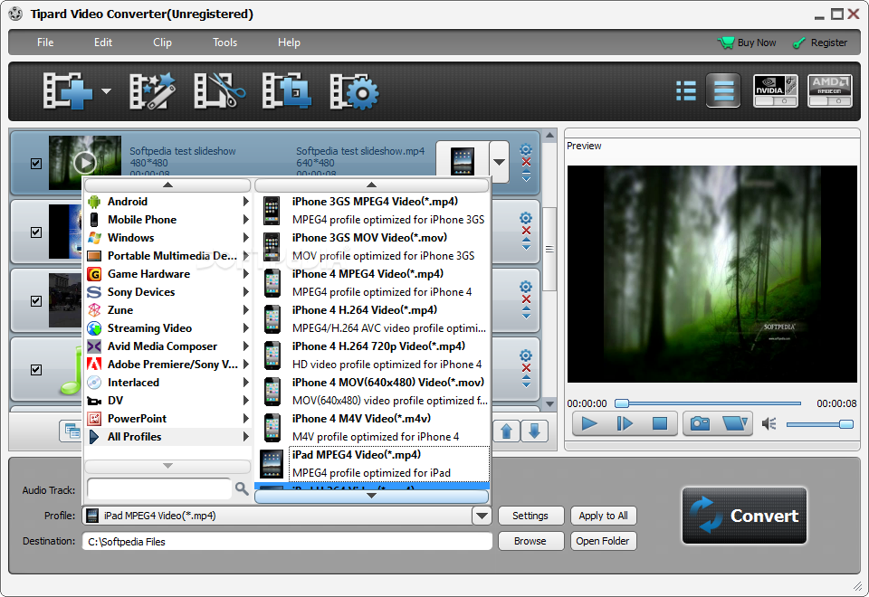Click the file list vertical scrollbar

[549, 250]
